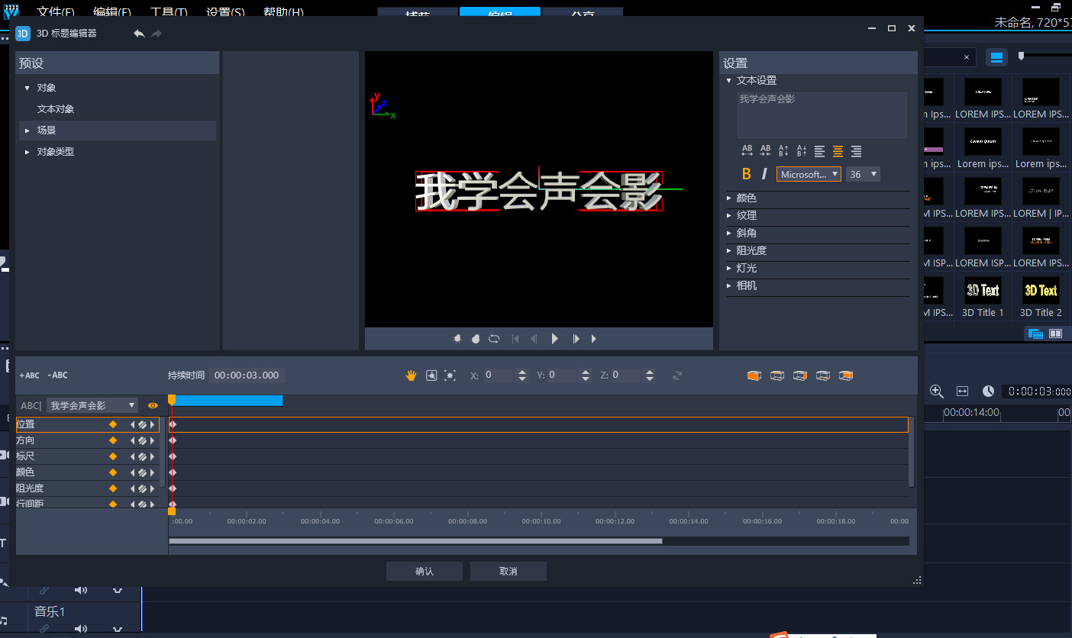Open the Microsoft font dropdown
The height and width of the screenshot is (638, 1072).
click(x=809, y=174)
